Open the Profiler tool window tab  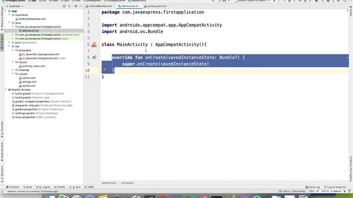pyautogui.click(x=60, y=187)
